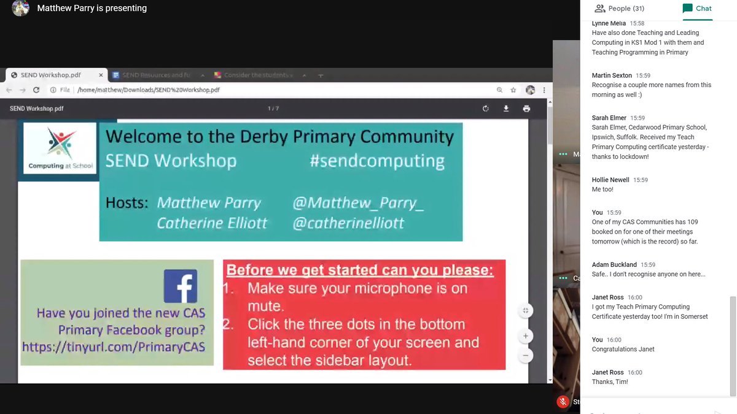Screen dimensions: 737x414
Task: Click the #sendcomputing hashtag
Action: 377,161
